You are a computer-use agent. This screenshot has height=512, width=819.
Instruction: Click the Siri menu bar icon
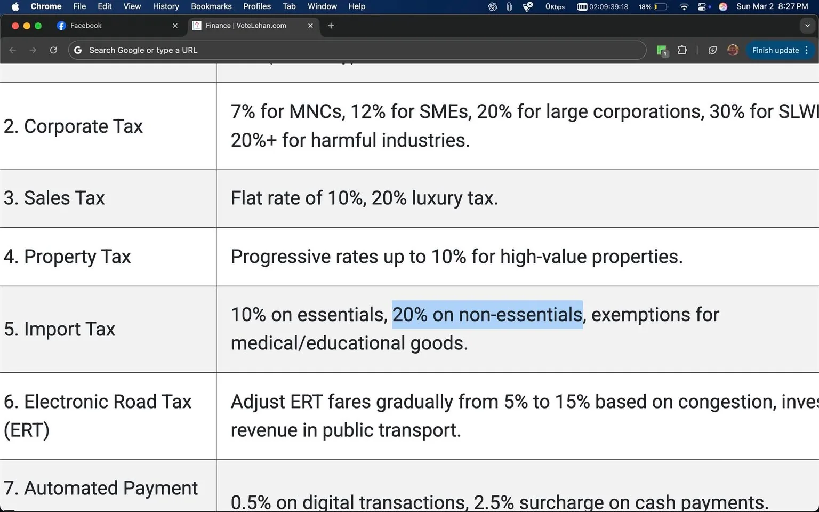723,6
